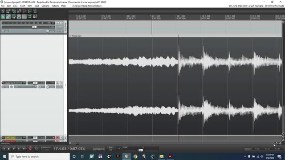Open the Help menu
Viewport: 285px width, 160px height.
(x=63, y=6)
